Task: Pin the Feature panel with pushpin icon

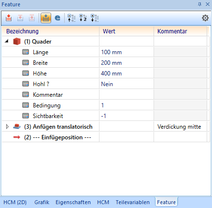Action: [x=199, y=4]
